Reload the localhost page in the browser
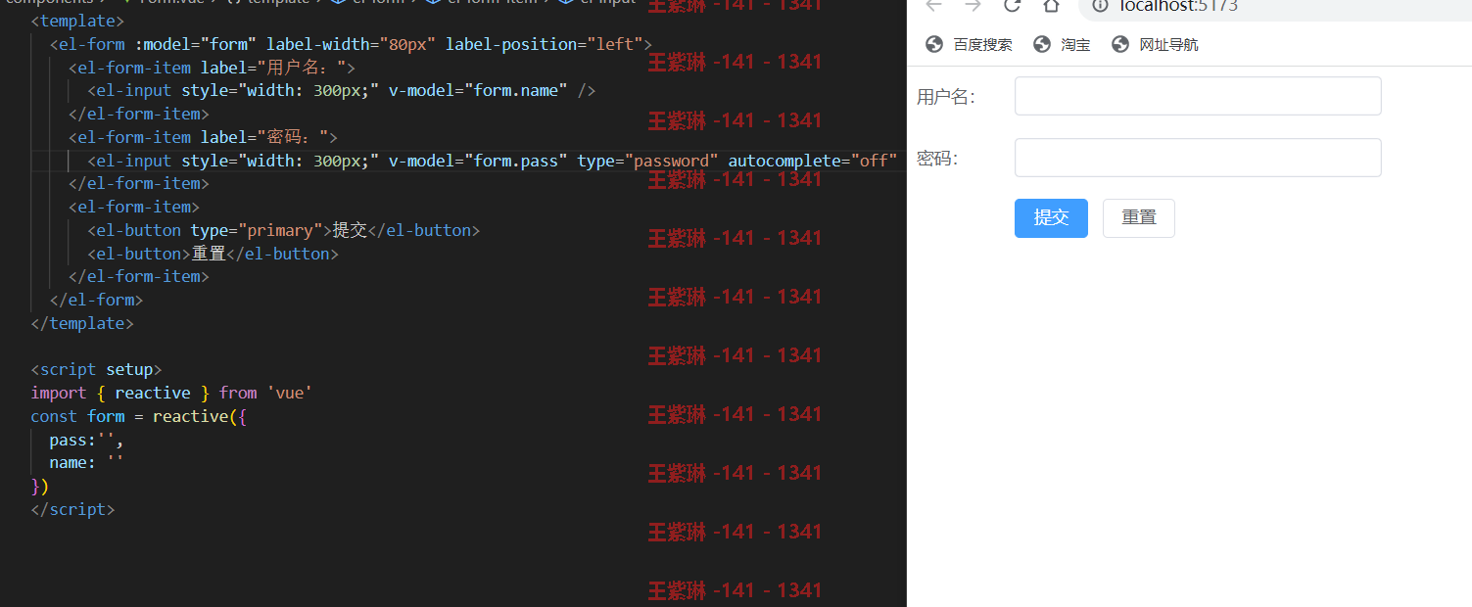 pos(1013,6)
